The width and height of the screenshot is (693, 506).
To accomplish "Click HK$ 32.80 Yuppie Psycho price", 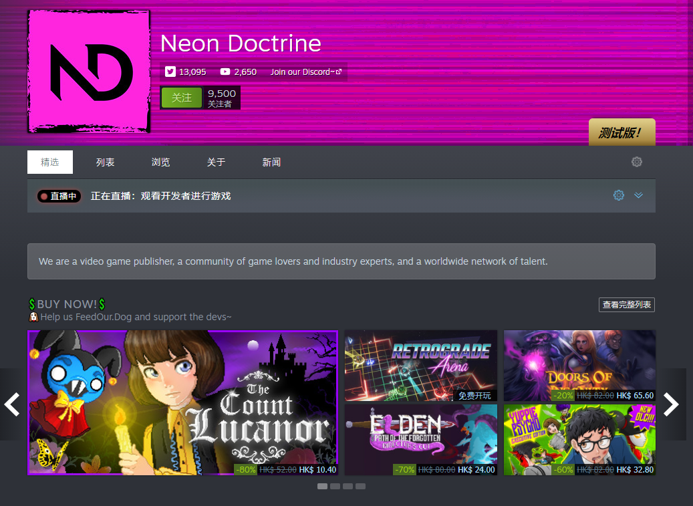I will tap(635, 470).
